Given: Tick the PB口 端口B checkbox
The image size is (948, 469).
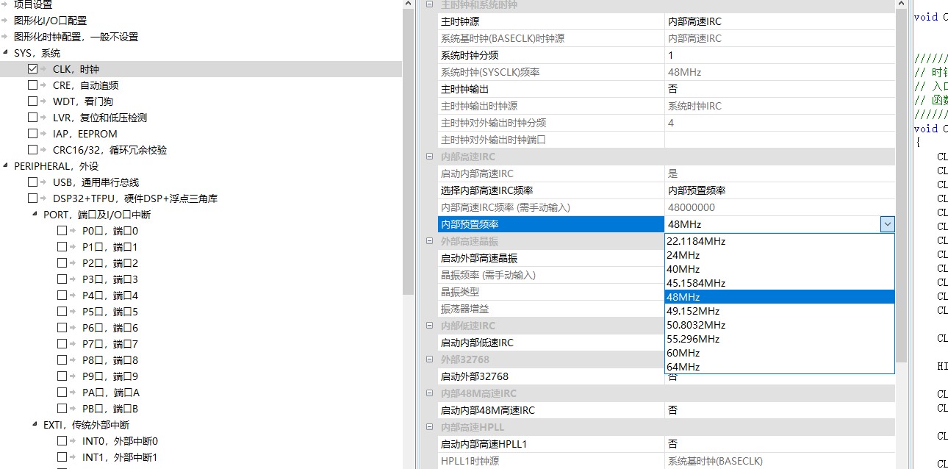Looking at the screenshot, I should 62,409.
